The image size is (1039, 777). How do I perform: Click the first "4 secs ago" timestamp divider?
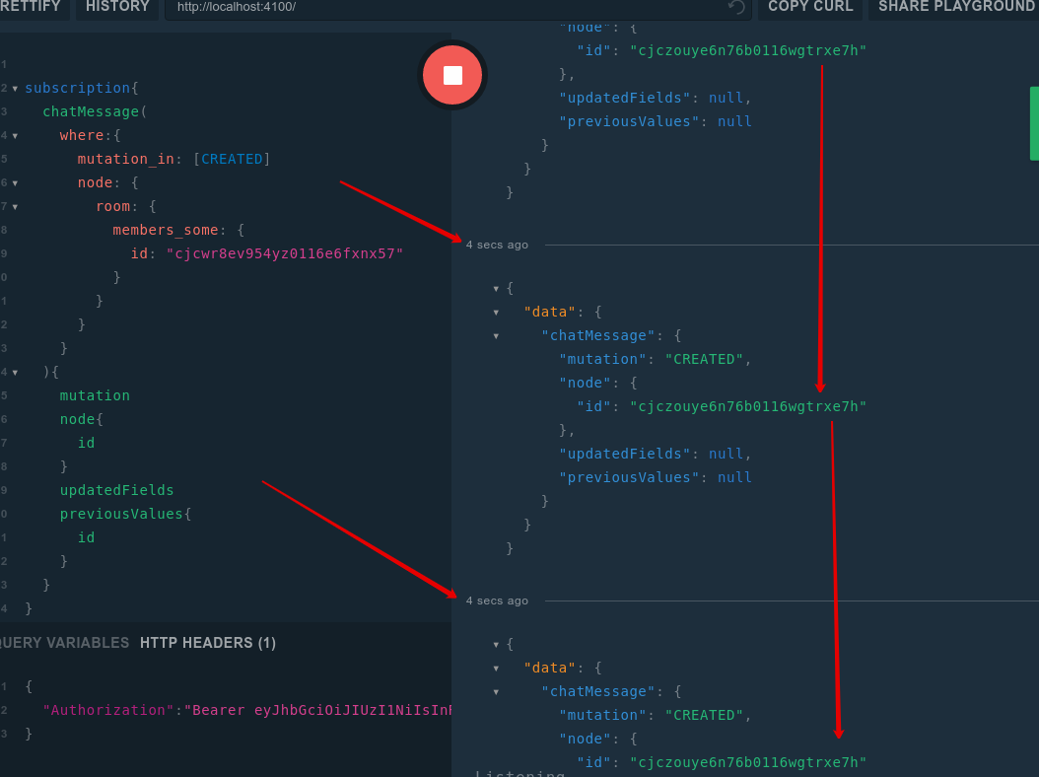coord(497,245)
